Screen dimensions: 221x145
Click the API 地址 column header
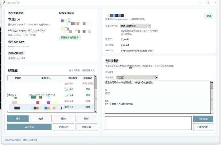(x=46, y=78)
